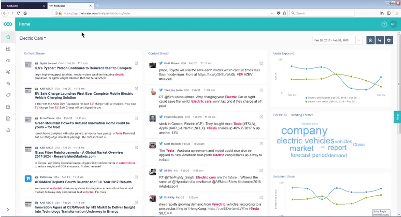Open headline Green Mountain Power's Rutland Innovation Home
401x217 pixels.
pyautogui.click(x=82, y=125)
